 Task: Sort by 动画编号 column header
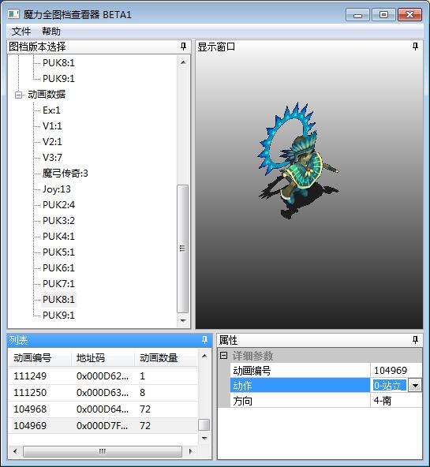[39, 357]
